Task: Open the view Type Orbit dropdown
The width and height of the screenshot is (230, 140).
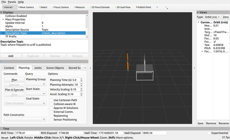Action: (x=212, y=17)
